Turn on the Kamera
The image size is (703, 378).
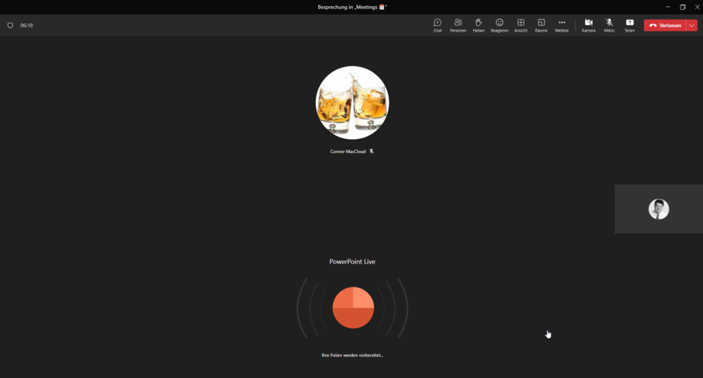(x=588, y=25)
